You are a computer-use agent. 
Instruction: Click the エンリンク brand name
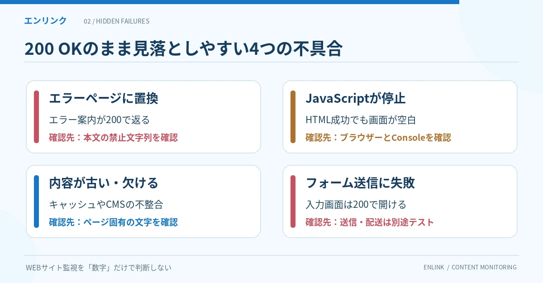coord(45,20)
